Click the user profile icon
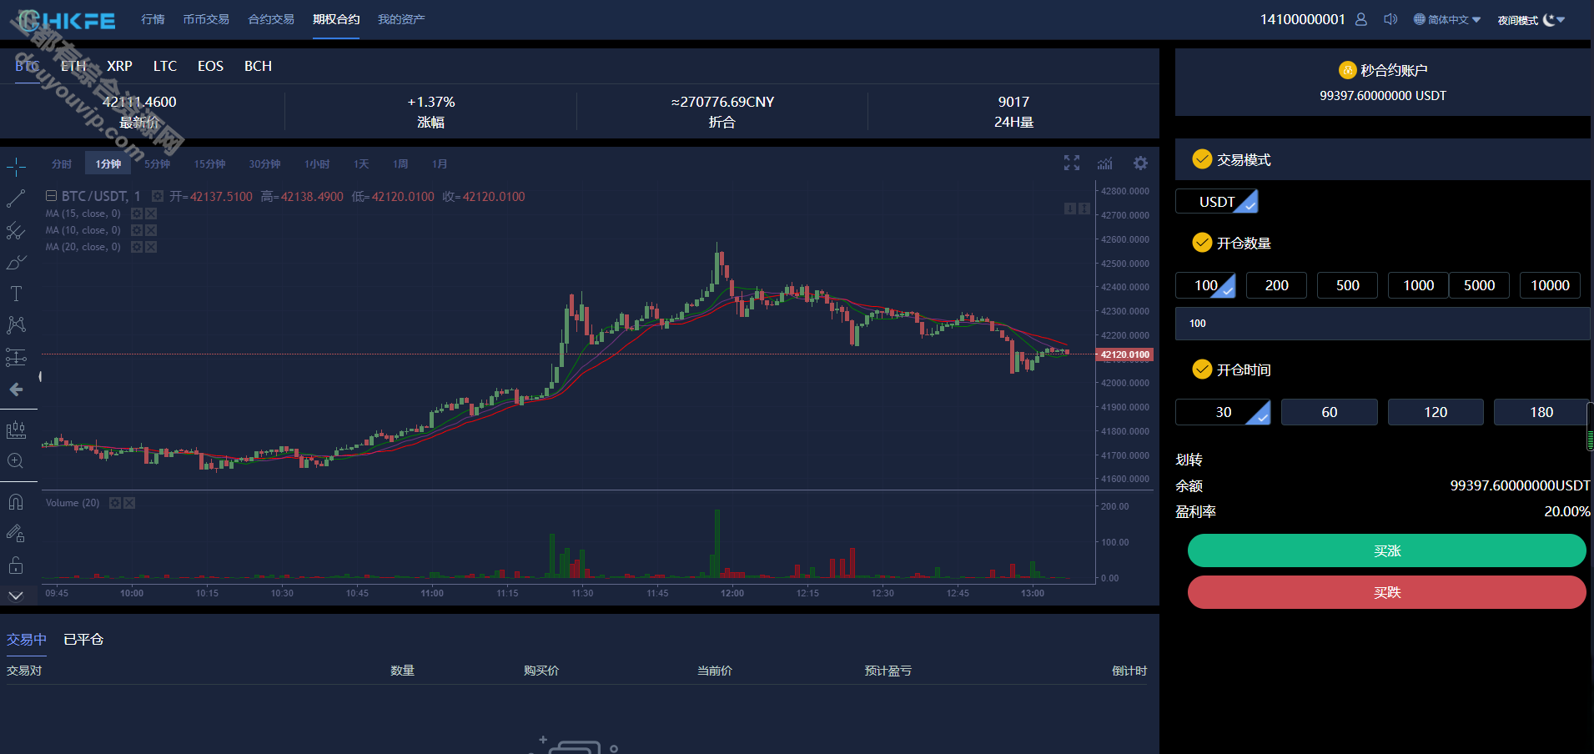Image resolution: width=1594 pixels, height=754 pixels. [x=1361, y=19]
